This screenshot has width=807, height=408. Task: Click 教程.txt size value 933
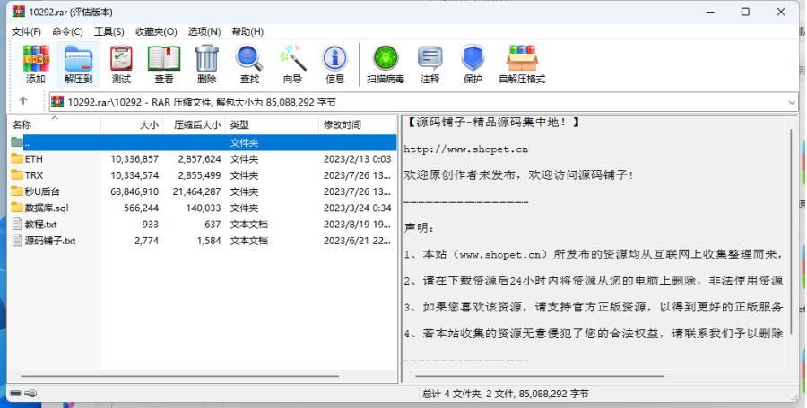pos(151,224)
